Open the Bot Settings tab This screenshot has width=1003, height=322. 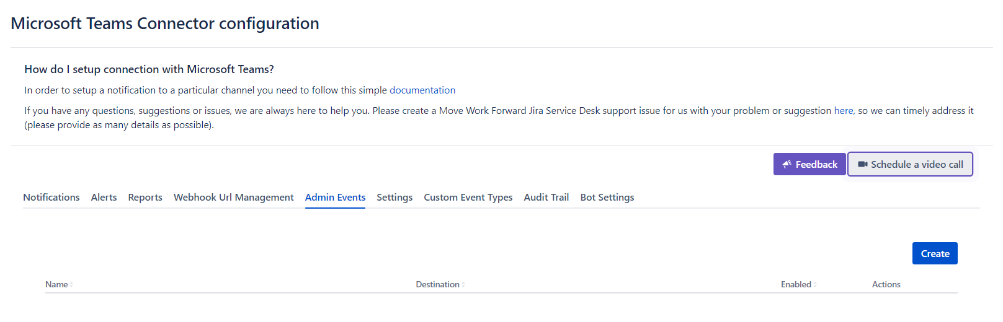(607, 198)
